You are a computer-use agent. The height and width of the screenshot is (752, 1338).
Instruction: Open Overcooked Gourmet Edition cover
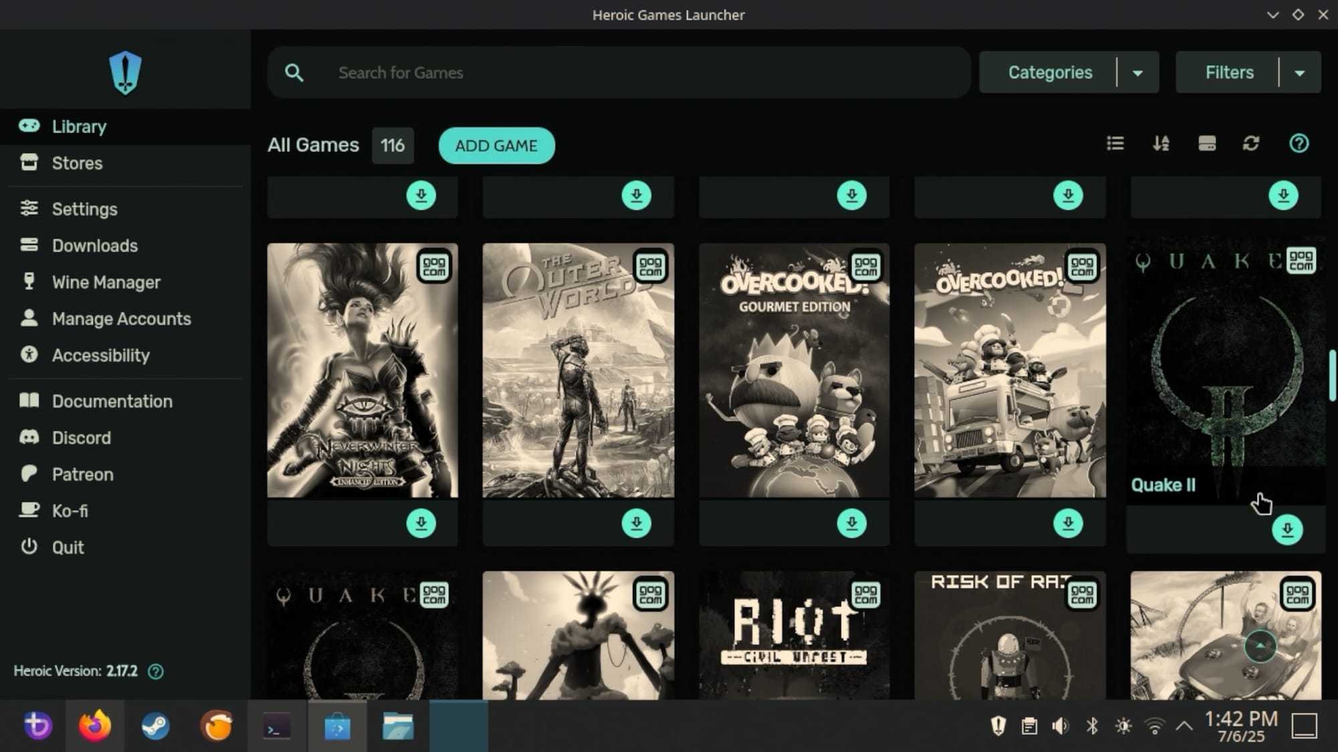pyautogui.click(x=794, y=370)
